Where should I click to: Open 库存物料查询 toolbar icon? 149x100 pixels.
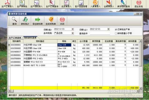click(124, 4)
